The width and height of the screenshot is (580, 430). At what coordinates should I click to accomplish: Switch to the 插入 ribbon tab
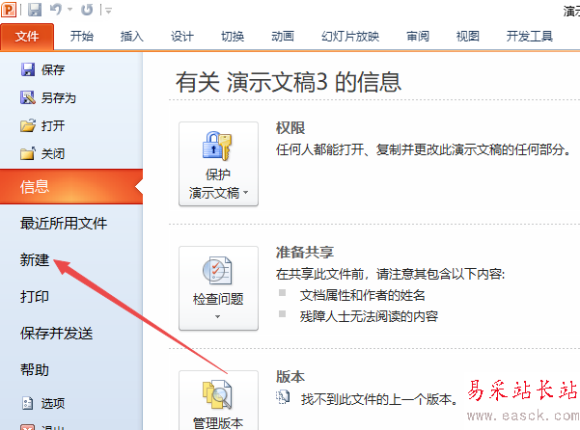pyautogui.click(x=131, y=37)
